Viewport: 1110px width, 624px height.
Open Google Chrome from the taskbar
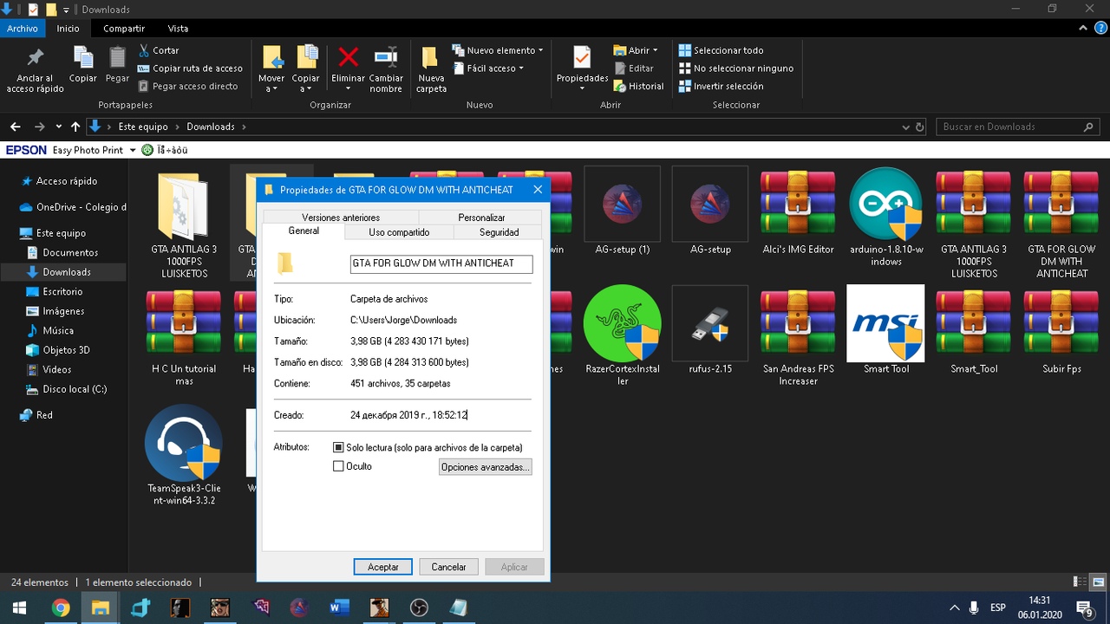click(x=60, y=608)
